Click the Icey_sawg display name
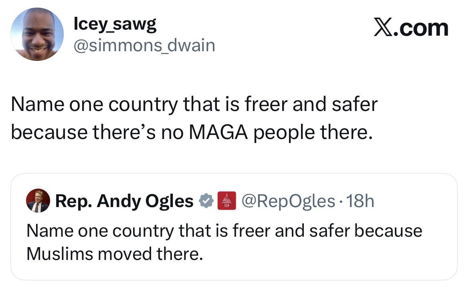This screenshot has height=308, width=469. coord(115,25)
